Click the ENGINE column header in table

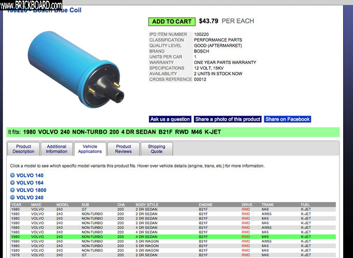coord(206,204)
